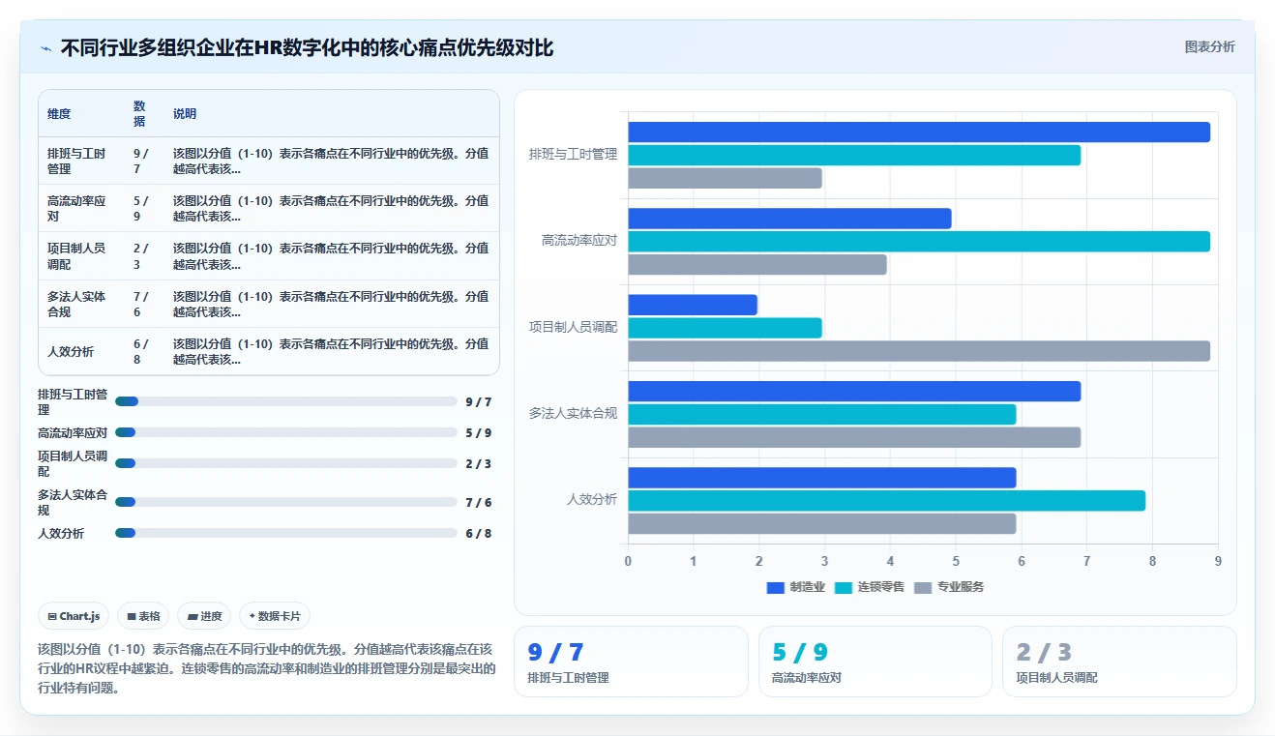
Task: Click the dashboard title heading text
Action: pos(307,47)
